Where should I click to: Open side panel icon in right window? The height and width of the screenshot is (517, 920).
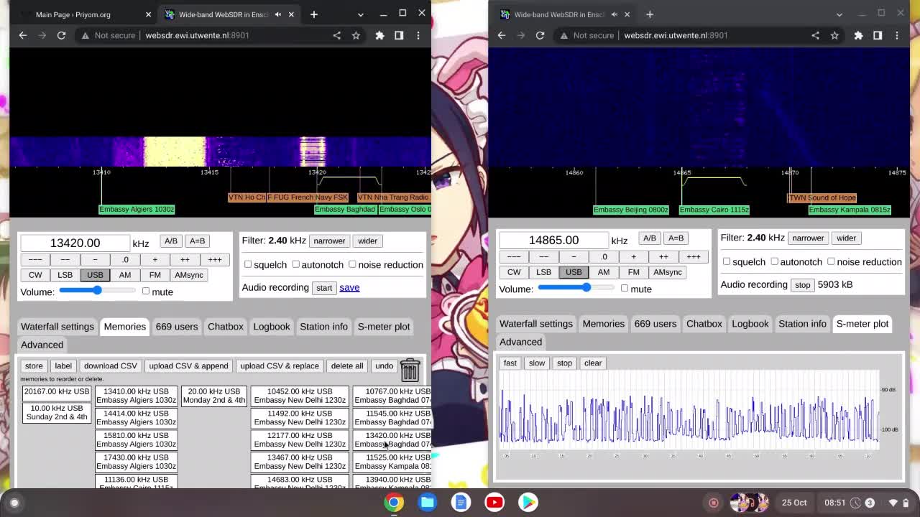[878, 35]
